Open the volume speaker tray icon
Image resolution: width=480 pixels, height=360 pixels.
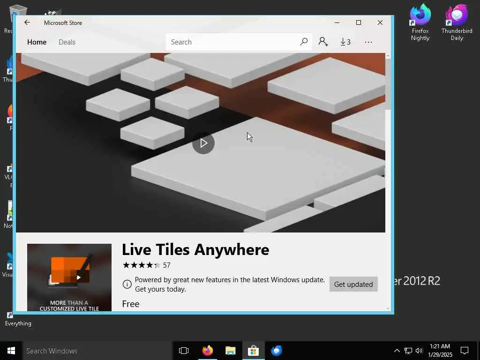(419, 351)
